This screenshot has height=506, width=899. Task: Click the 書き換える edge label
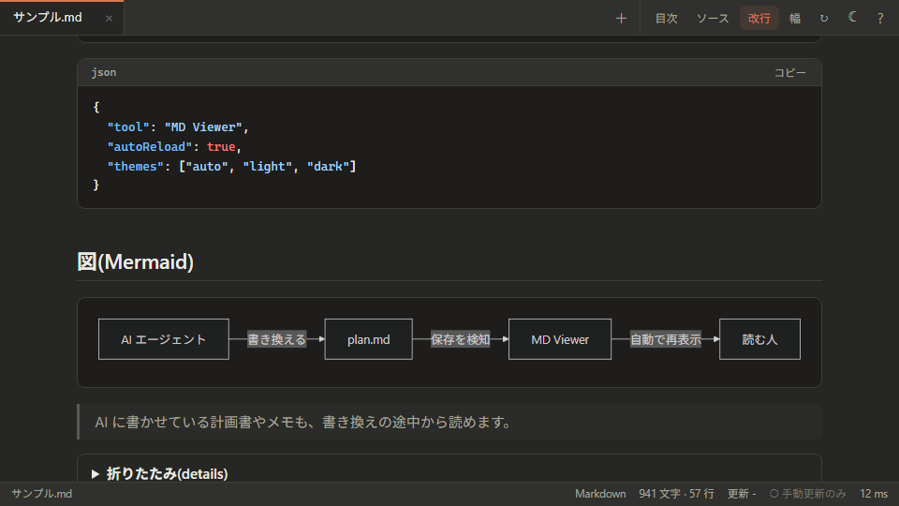tap(276, 339)
